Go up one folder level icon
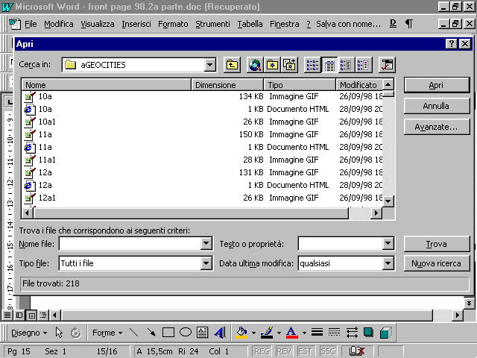The image size is (477, 358). (x=232, y=65)
